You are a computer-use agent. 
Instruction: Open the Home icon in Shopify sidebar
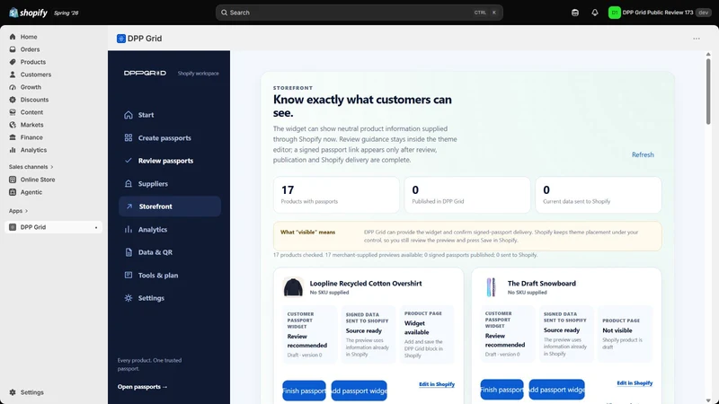click(13, 37)
